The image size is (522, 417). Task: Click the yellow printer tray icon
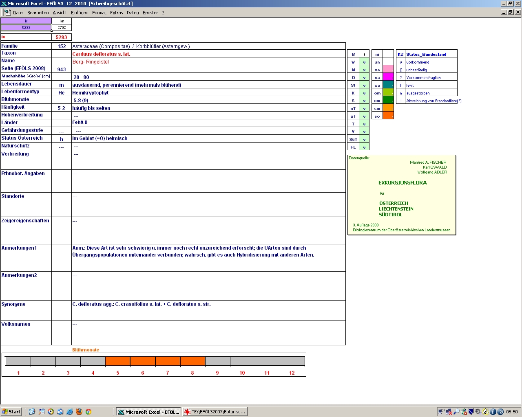pos(485,412)
